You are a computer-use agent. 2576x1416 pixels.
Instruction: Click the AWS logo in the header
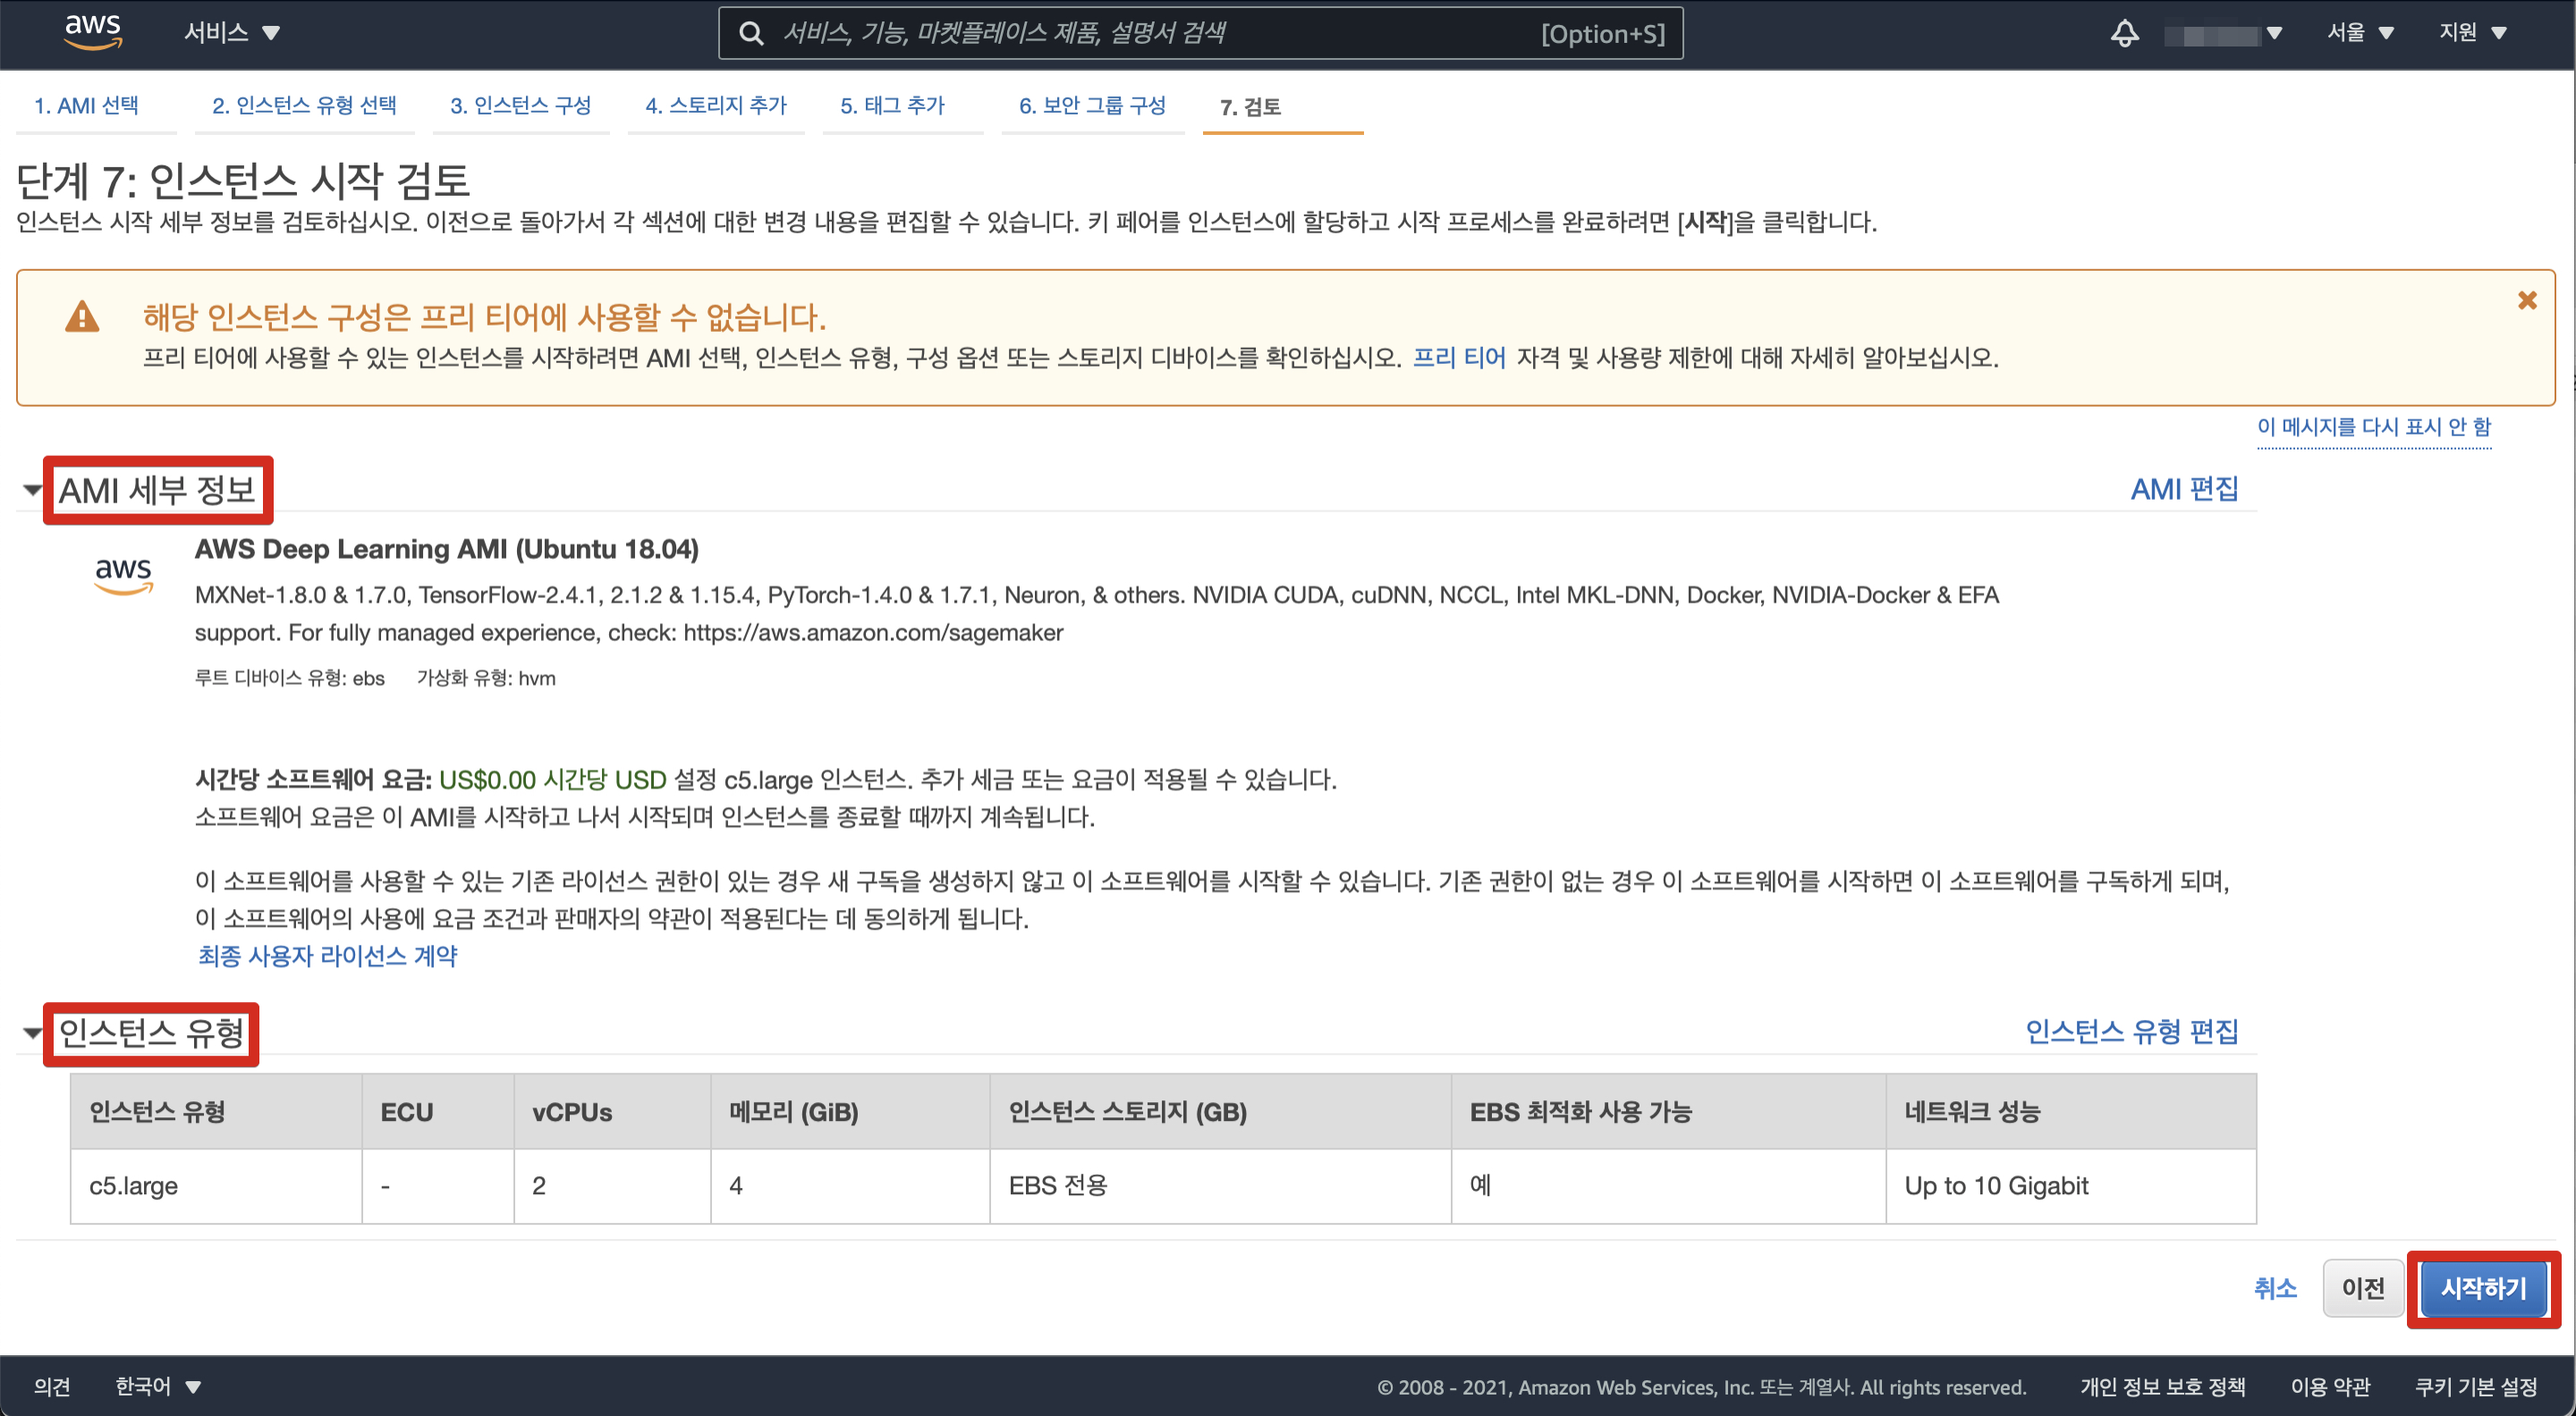tap(92, 31)
